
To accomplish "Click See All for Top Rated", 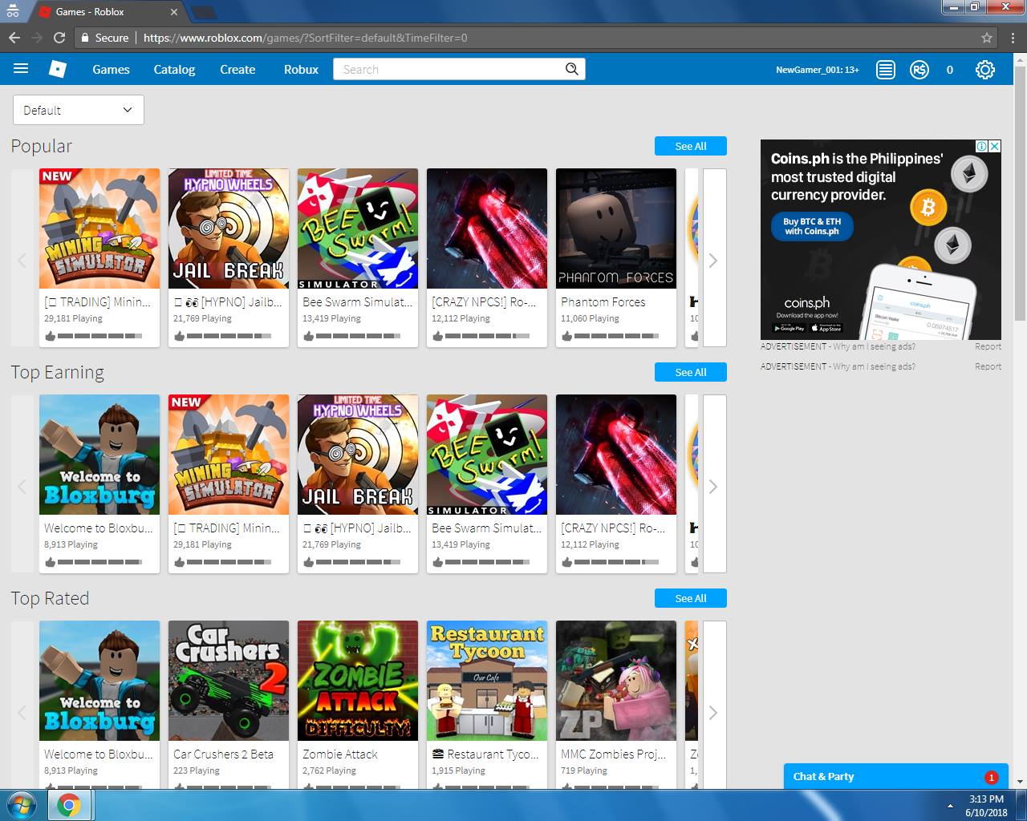I will 691,598.
